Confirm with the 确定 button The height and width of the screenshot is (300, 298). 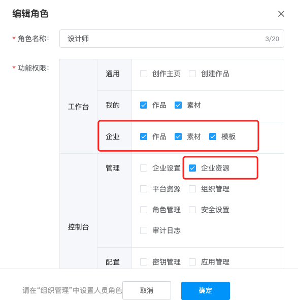[206, 290]
